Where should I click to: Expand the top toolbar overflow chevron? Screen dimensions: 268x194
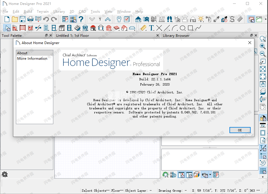[265, 19]
